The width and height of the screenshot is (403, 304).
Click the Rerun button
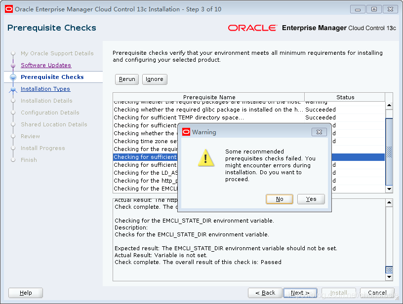(x=127, y=79)
